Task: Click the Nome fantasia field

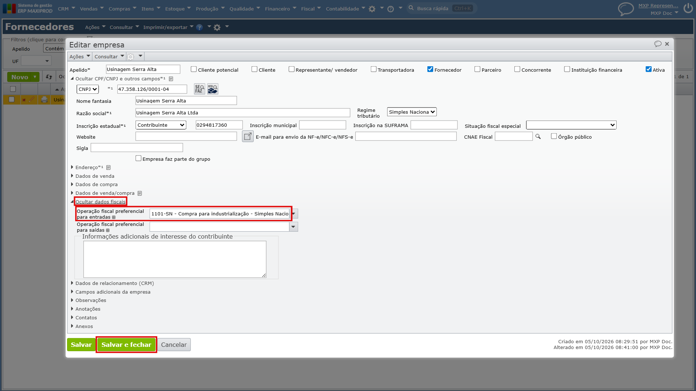Action: click(x=186, y=101)
